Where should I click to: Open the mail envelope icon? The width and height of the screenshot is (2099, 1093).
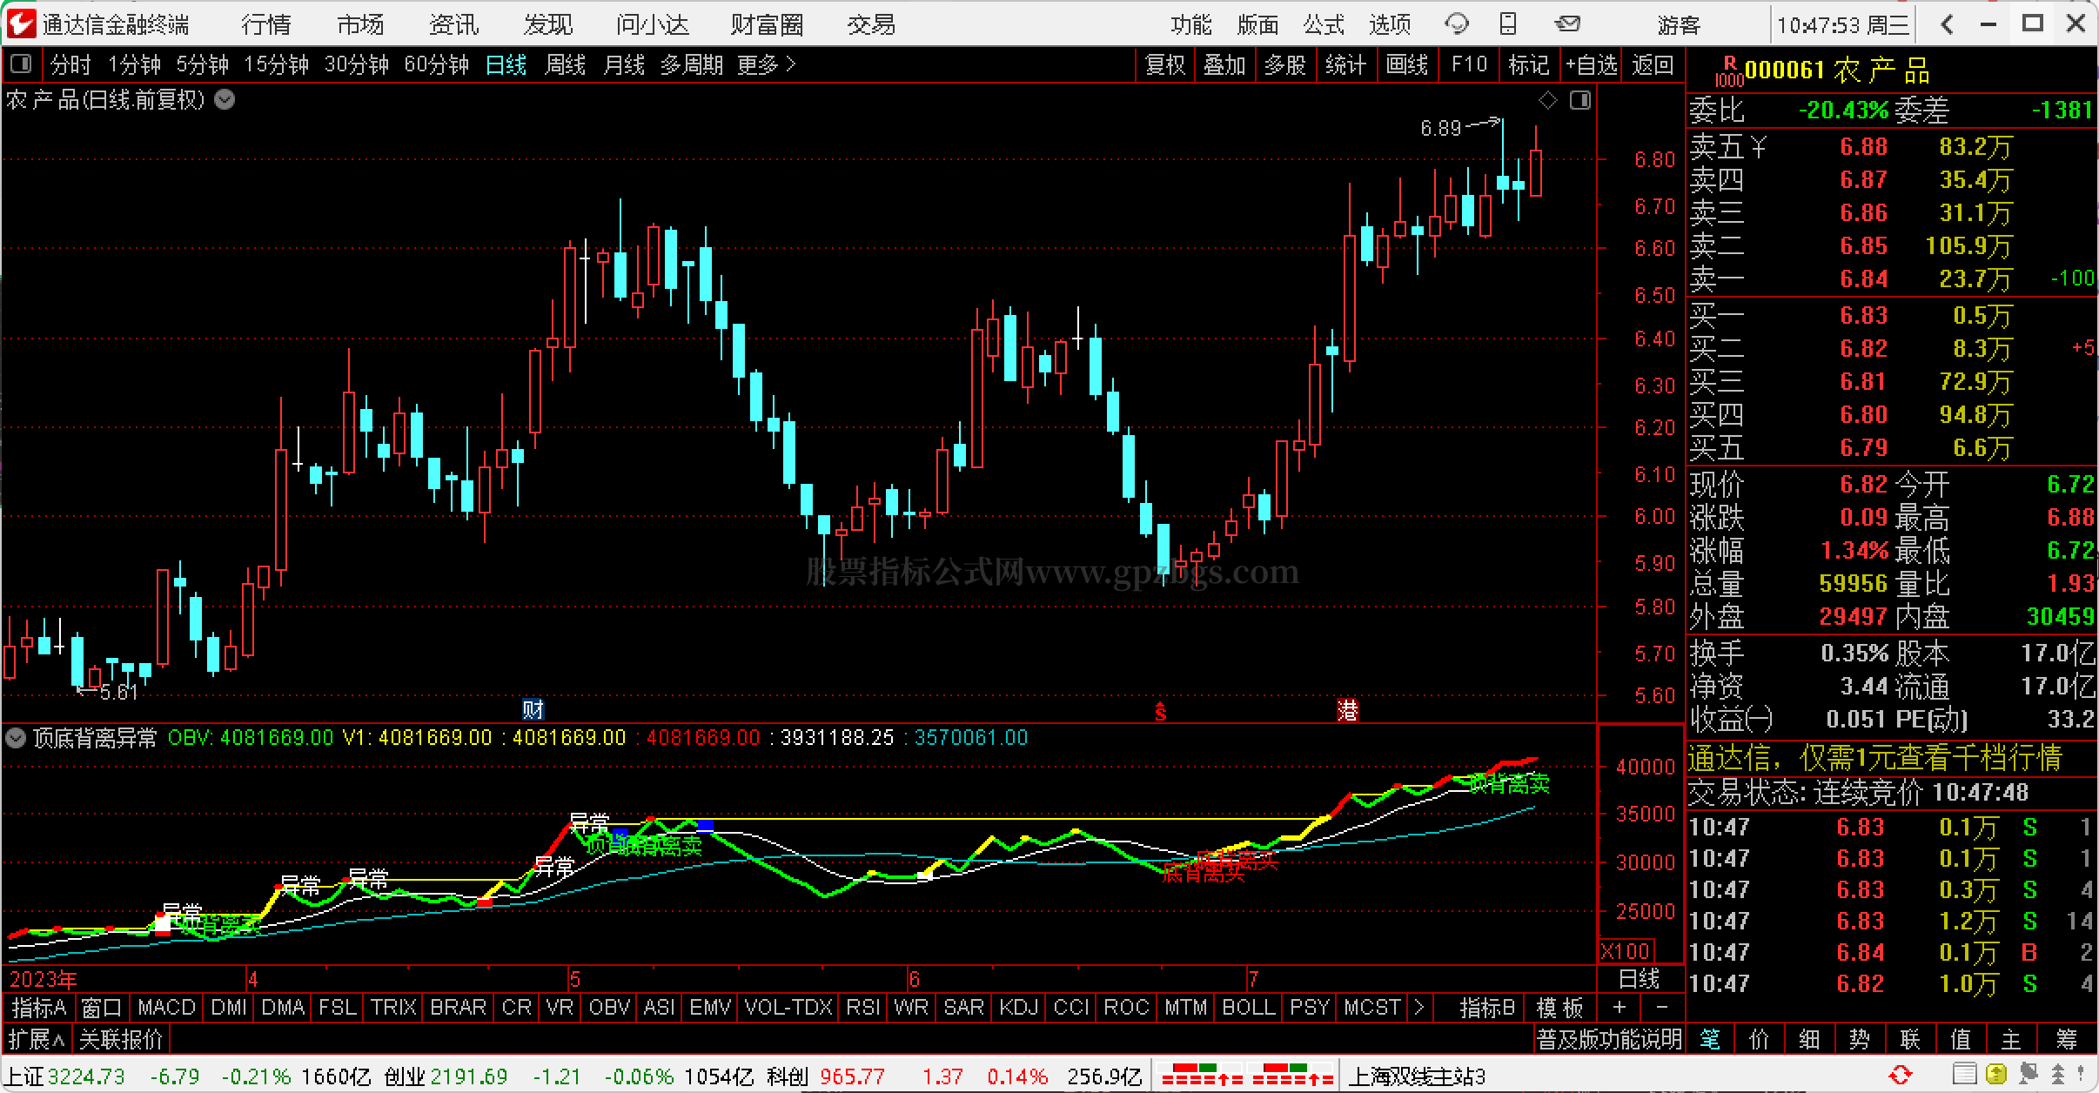click(1568, 23)
